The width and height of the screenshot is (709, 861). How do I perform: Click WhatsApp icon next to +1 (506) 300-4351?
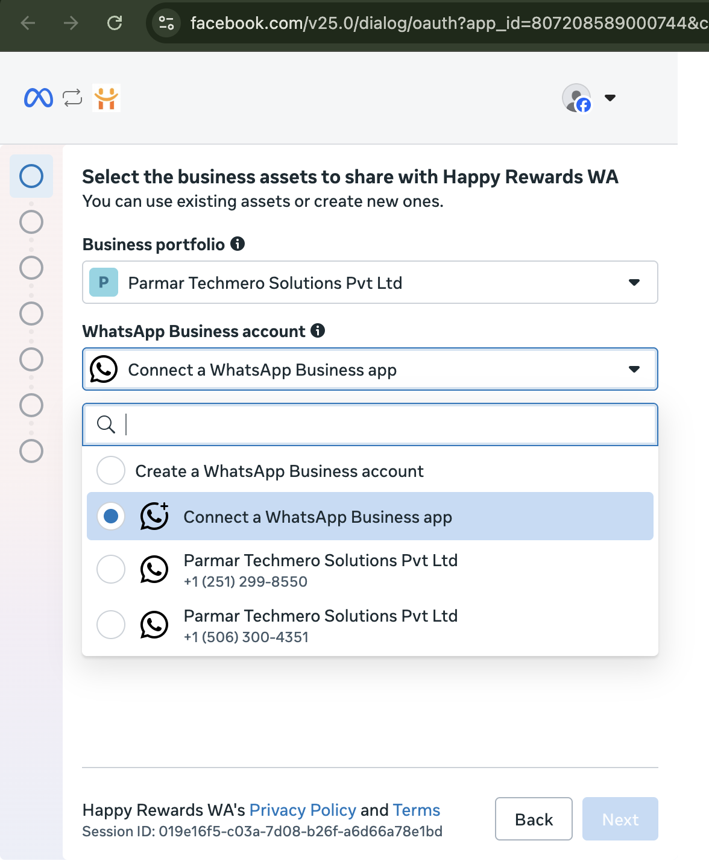click(154, 625)
